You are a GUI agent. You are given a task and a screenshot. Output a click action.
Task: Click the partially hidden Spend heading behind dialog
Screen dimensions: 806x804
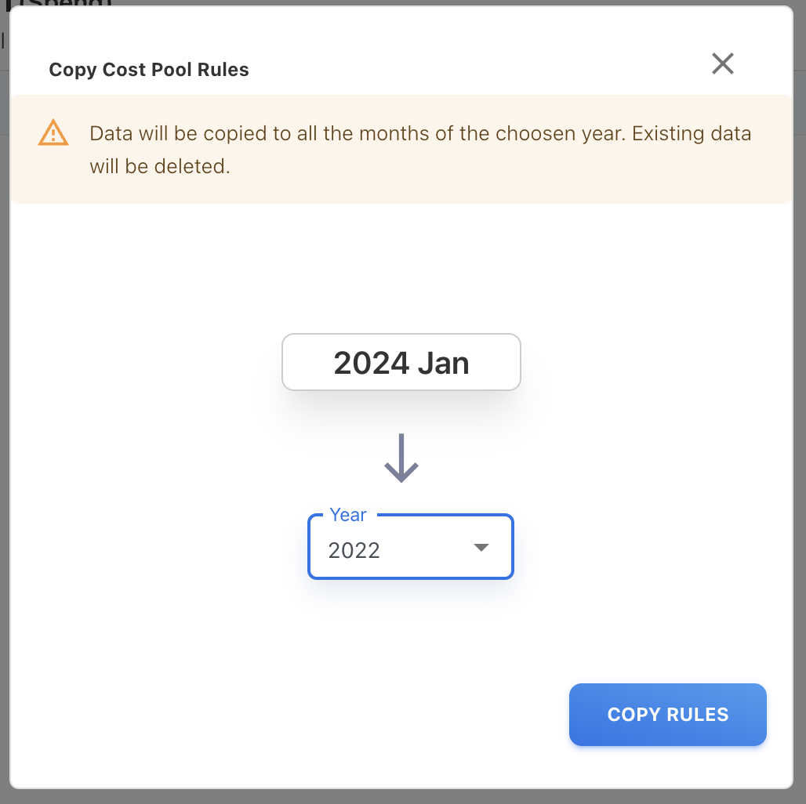click(x=67, y=2)
